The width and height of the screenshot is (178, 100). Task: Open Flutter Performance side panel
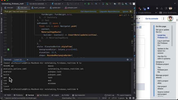coord(135,43)
